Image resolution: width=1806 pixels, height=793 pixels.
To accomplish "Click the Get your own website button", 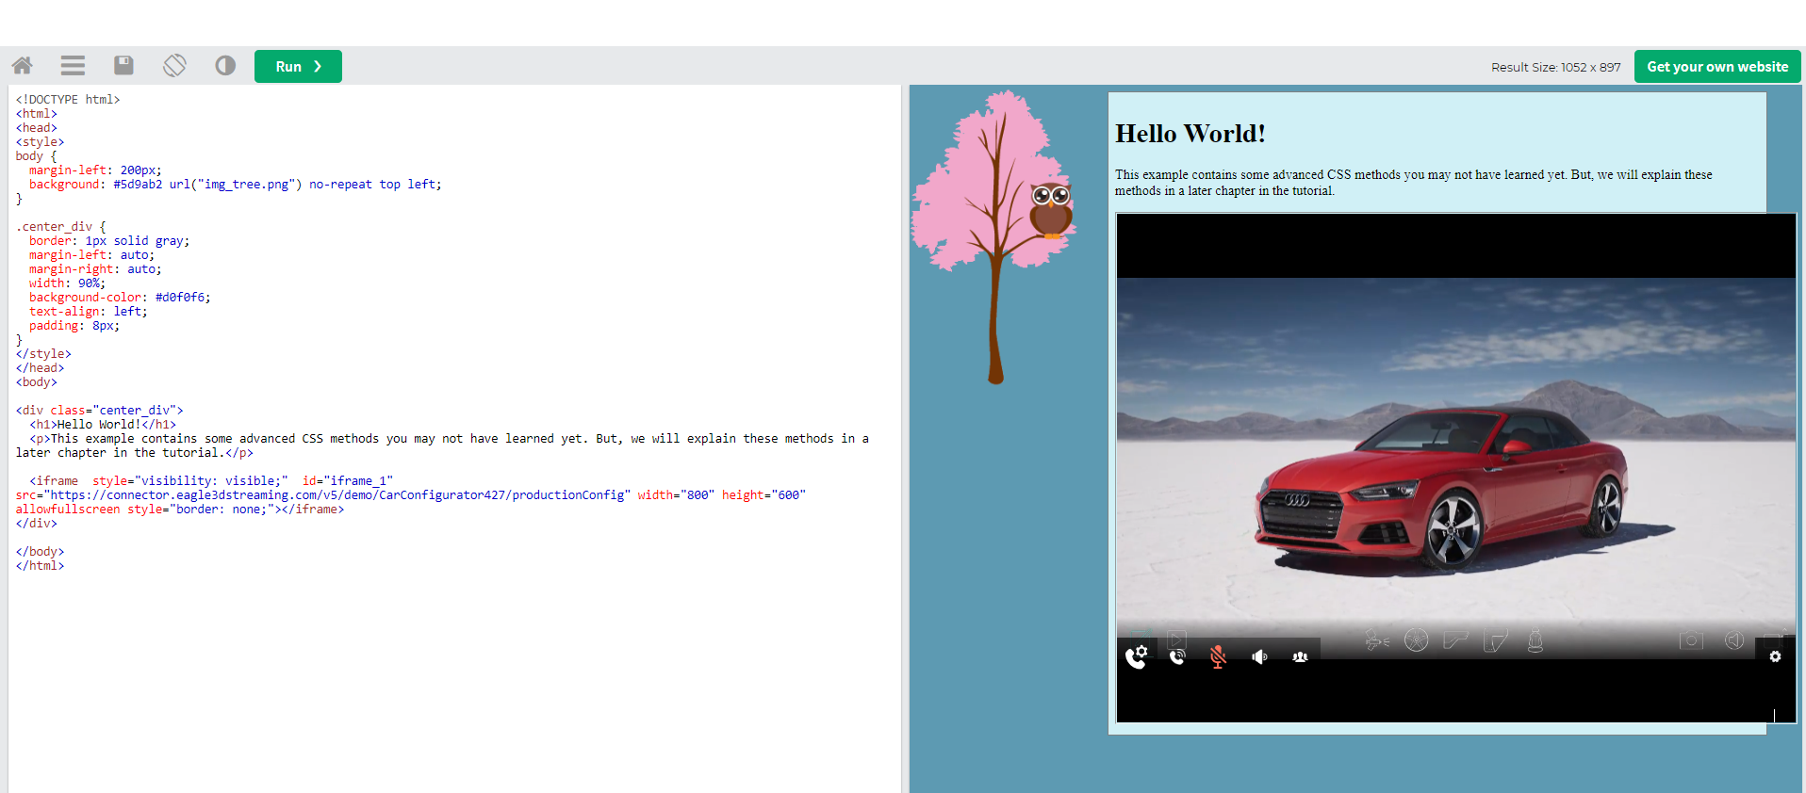I will click(1717, 67).
